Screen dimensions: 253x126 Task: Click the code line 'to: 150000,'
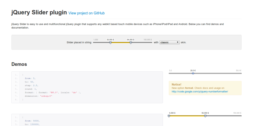click(x=32, y=124)
